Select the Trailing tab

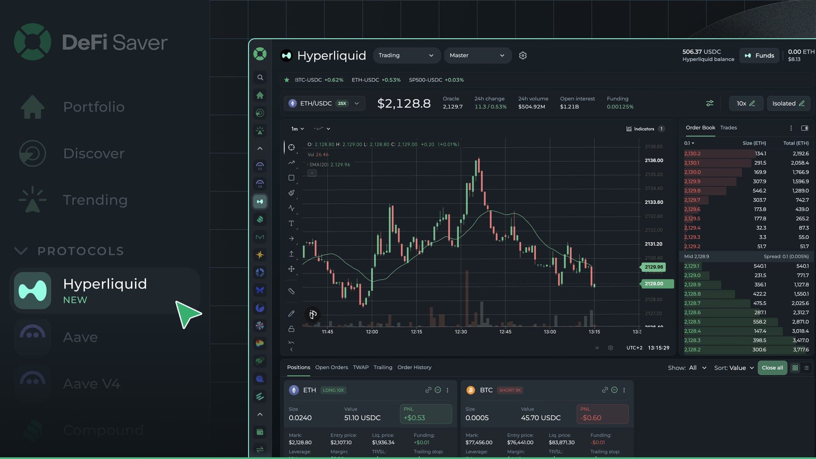(383, 367)
